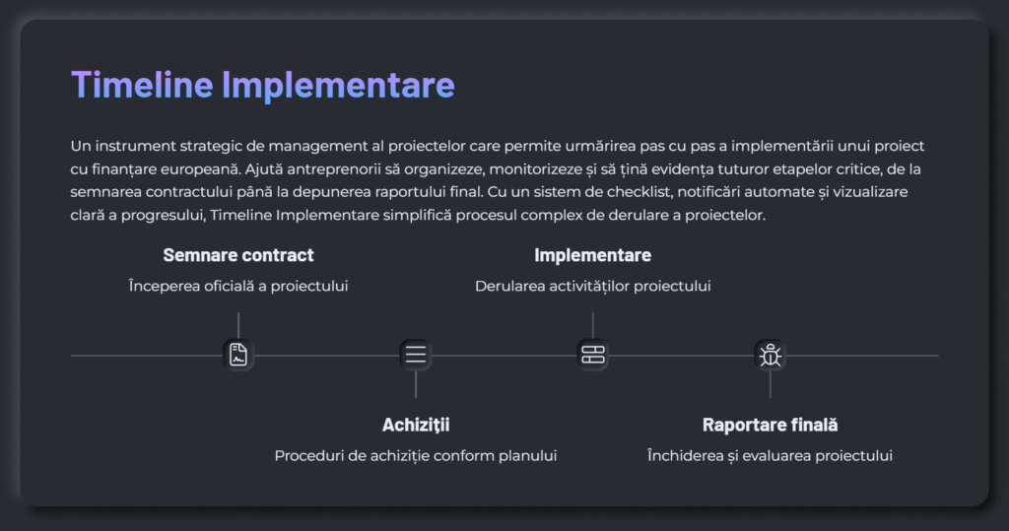The height and width of the screenshot is (531, 1009).
Task: Click the Implementare stacked rows icon
Action: coord(592,355)
